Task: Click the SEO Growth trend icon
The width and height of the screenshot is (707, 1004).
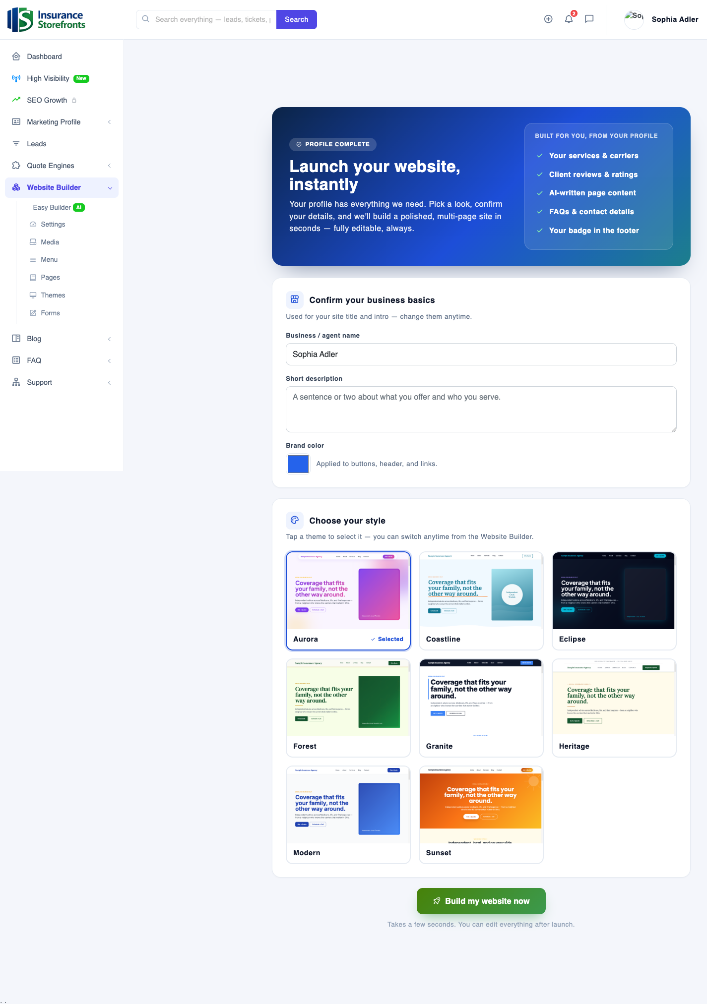Action: coord(16,100)
